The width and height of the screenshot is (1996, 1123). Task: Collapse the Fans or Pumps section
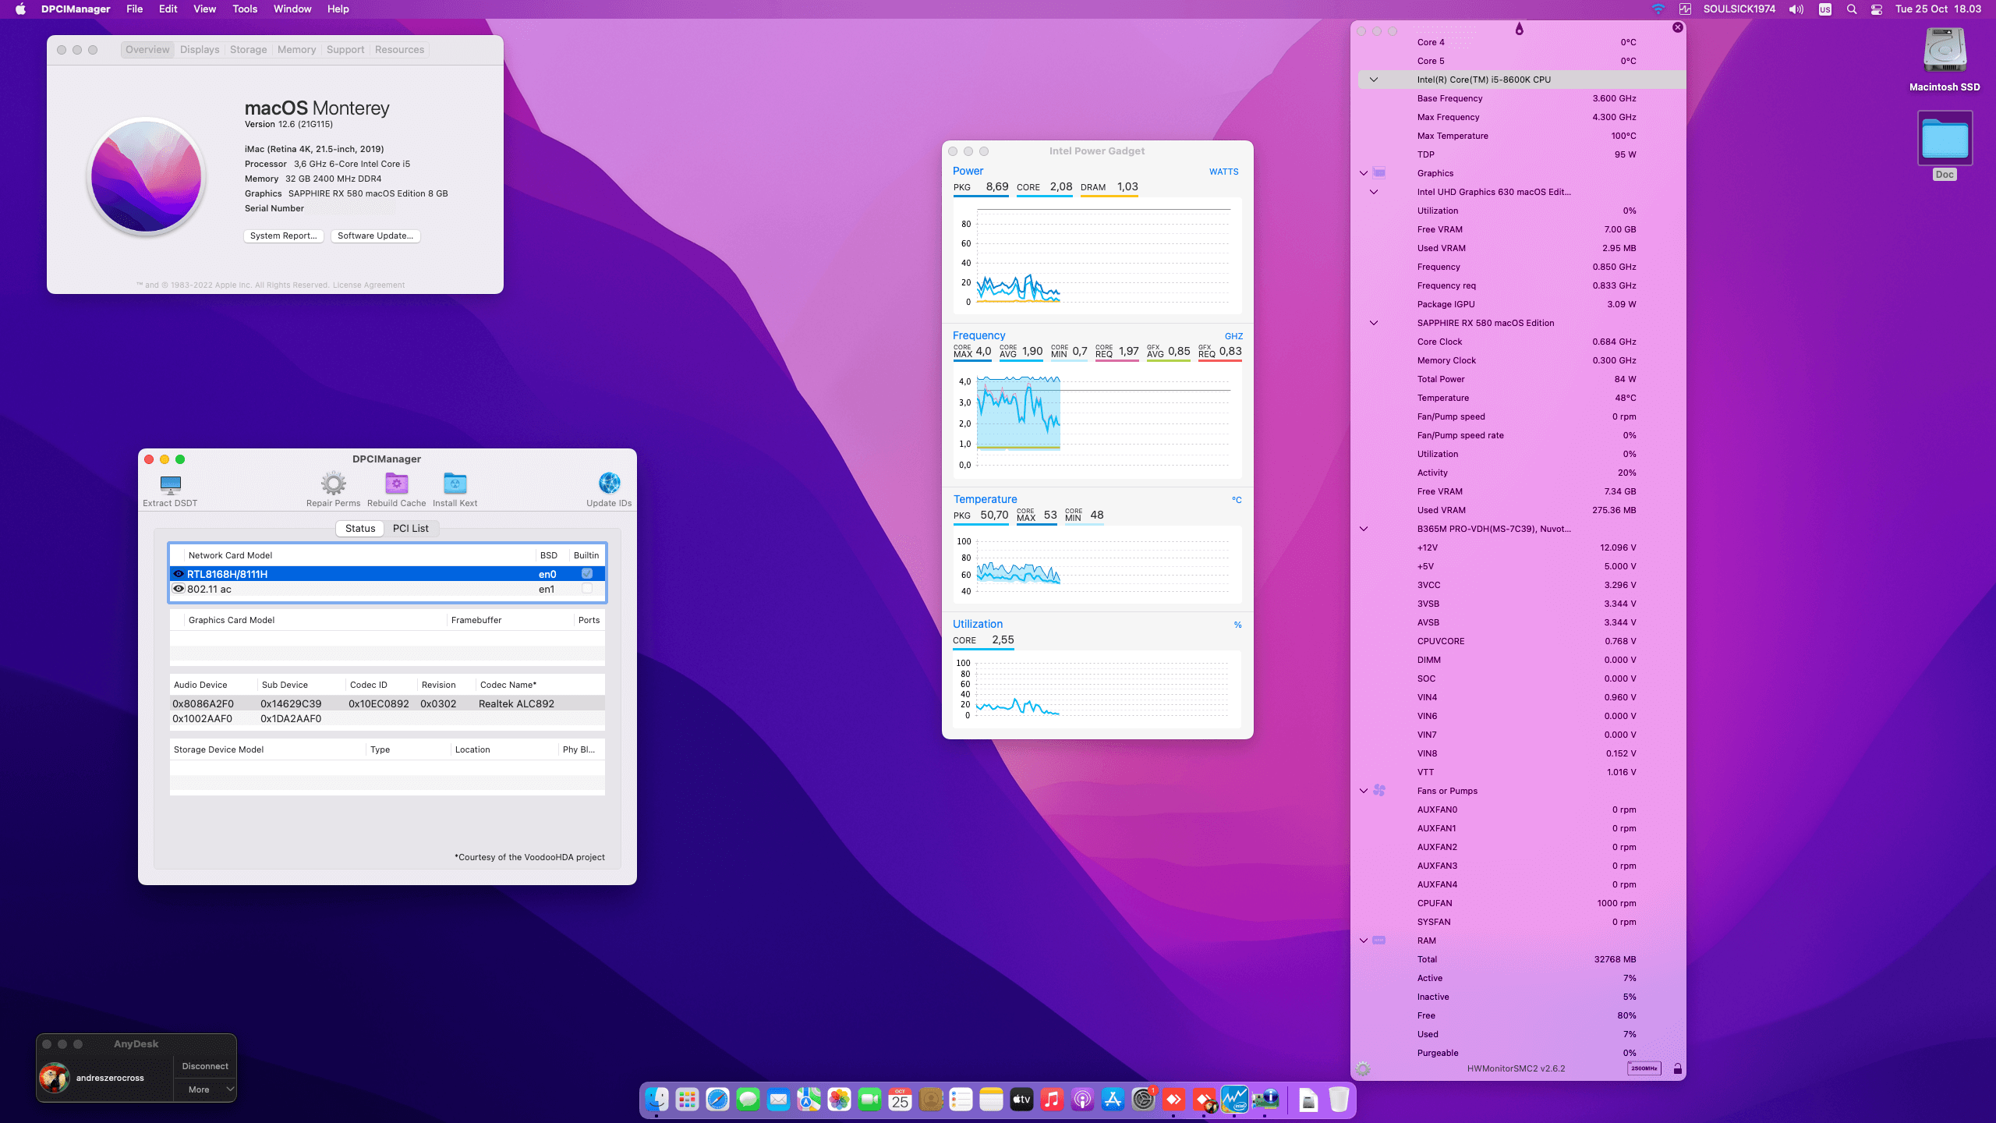tap(1364, 791)
